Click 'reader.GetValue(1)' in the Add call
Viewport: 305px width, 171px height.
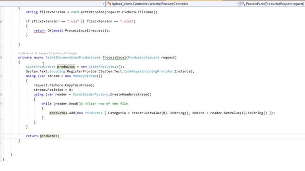click(x=228, y=113)
